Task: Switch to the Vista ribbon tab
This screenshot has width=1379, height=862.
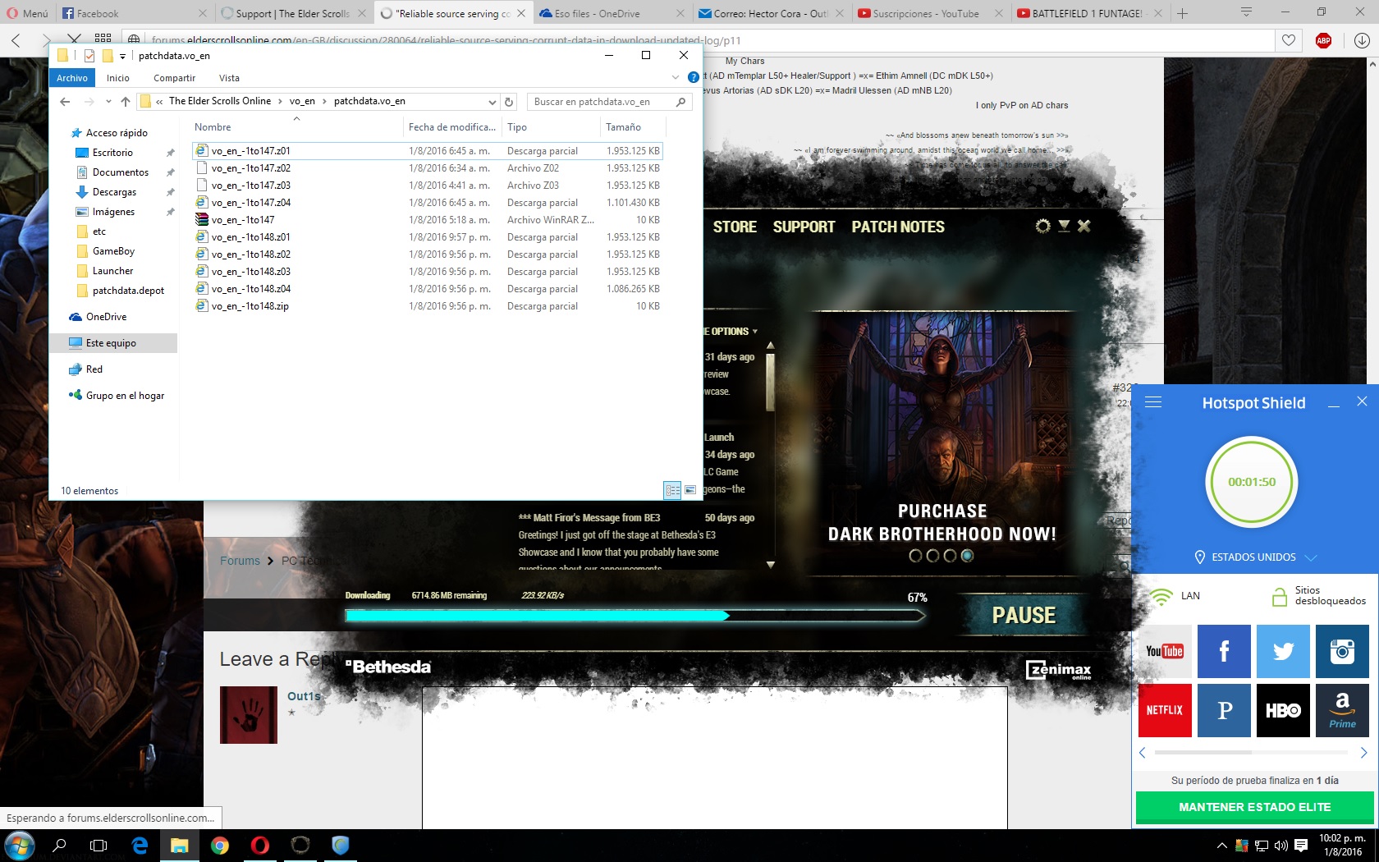Action: pos(229,78)
